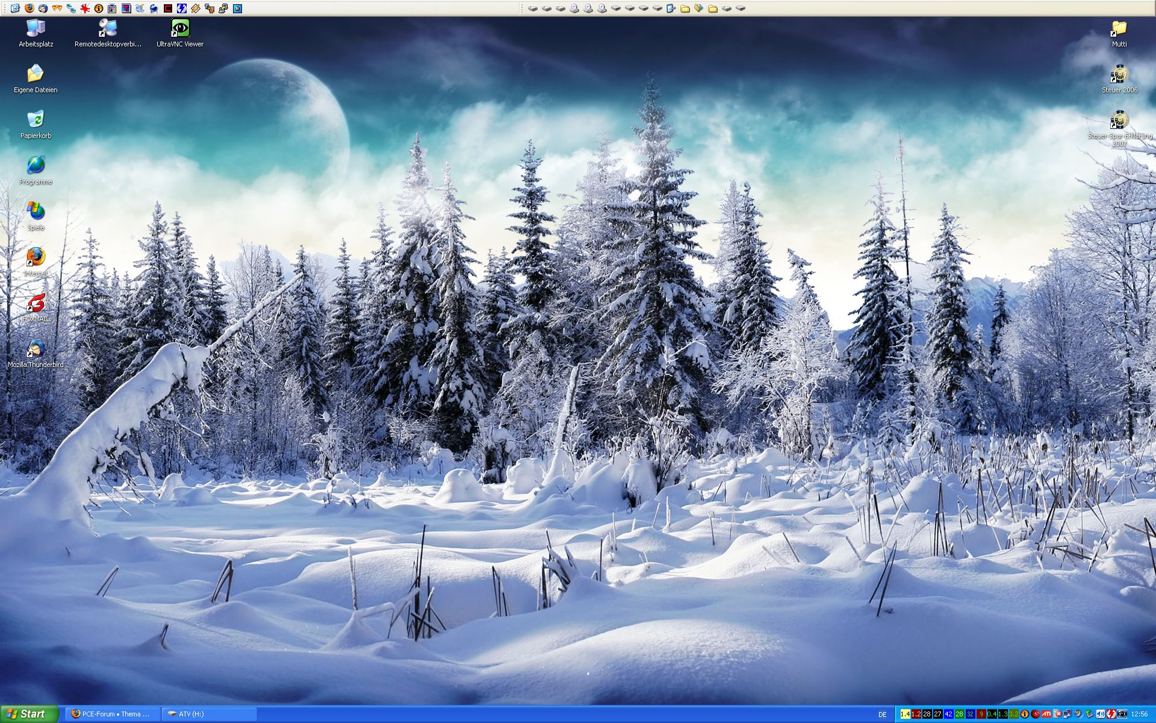This screenshot has height=723, width=1156.
Task: Click the volume speaker tray icon
Action: coord(1100,714)
